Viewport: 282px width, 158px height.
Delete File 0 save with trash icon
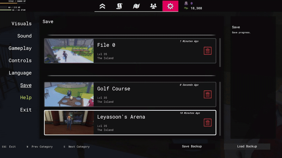pos(208,51)
